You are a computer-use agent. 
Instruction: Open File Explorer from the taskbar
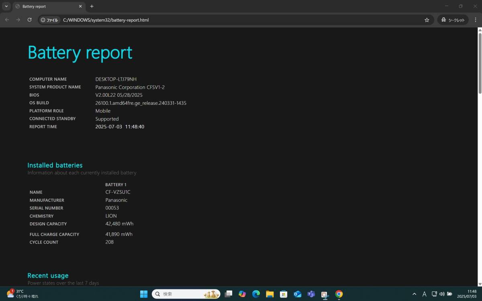click(x=270, y=294)
